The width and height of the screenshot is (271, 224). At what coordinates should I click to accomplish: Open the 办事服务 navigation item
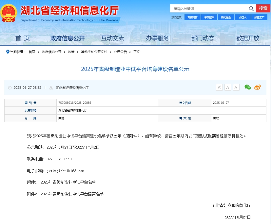[x=157, y=38]
